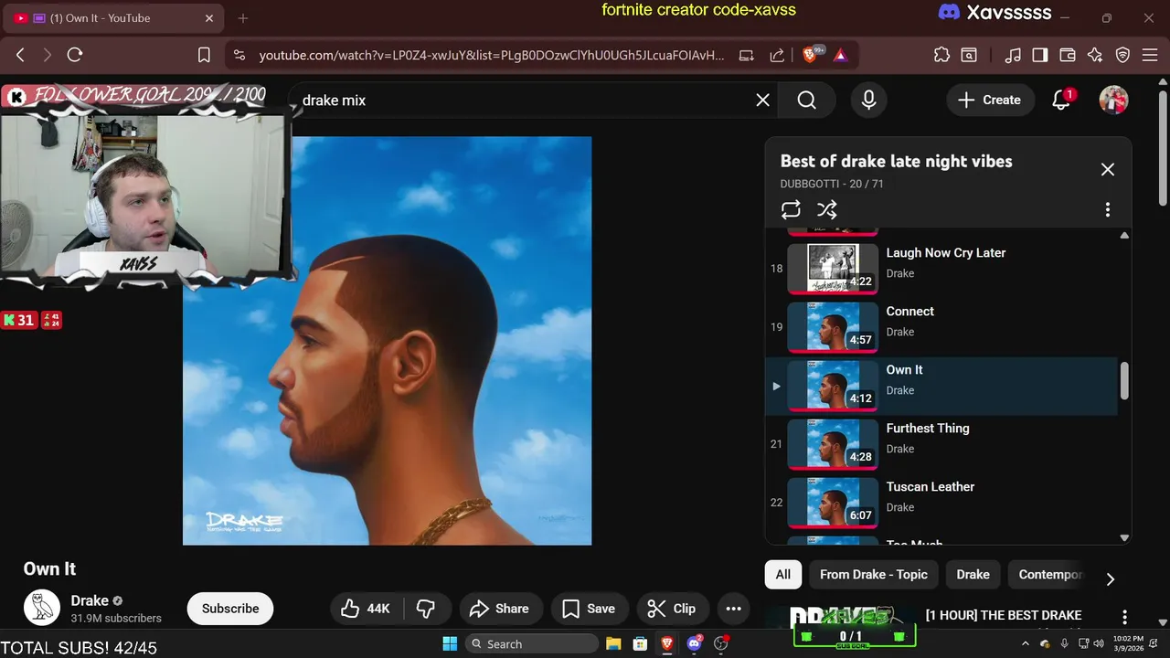Click the Clip button
The height and width of the screenshot is (658, 1170).
point(672,609)
